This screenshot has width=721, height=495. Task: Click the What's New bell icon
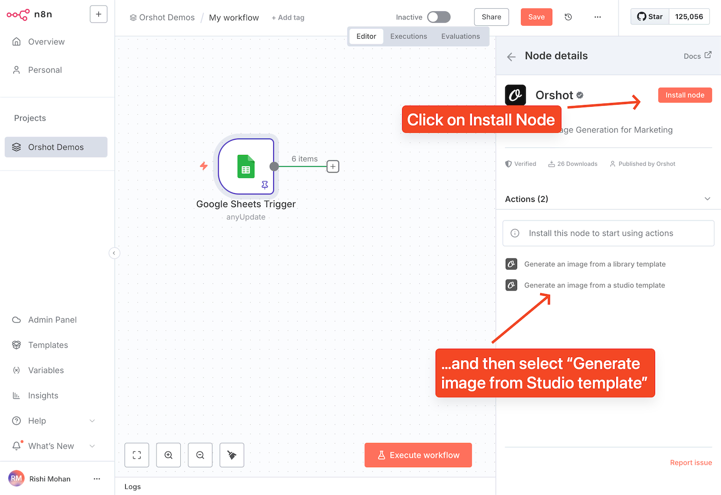pos(17,446)
